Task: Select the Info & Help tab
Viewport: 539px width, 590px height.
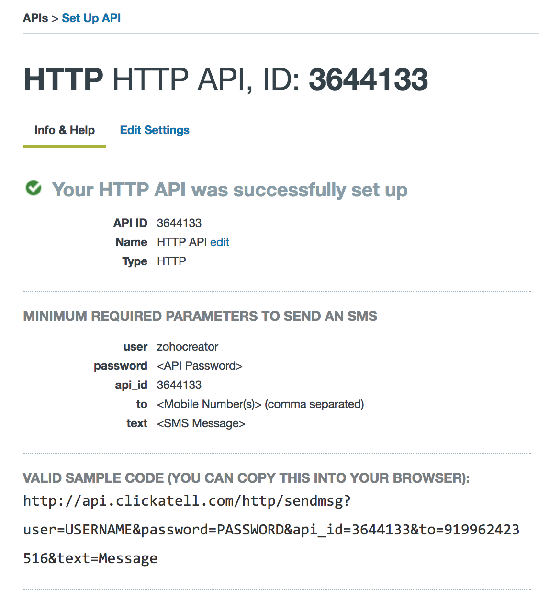Action: point(65,130)
